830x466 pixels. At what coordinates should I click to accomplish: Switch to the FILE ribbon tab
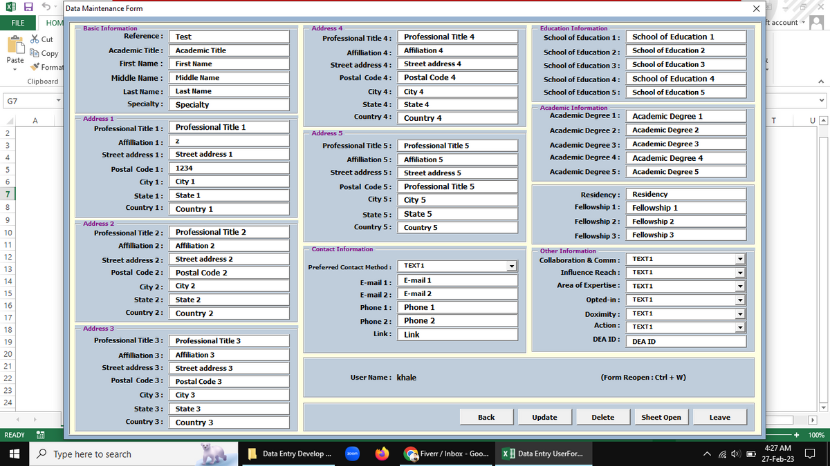pyautogui.click(x=17, y=23)
